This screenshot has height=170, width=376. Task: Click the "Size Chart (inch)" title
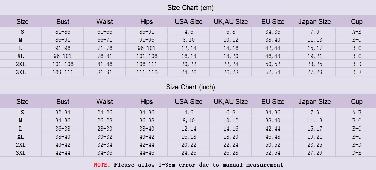(x=190, y=87)
